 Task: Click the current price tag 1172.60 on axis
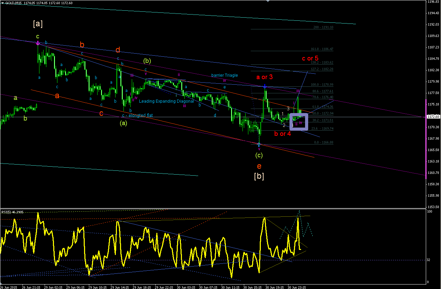(433, 117)
